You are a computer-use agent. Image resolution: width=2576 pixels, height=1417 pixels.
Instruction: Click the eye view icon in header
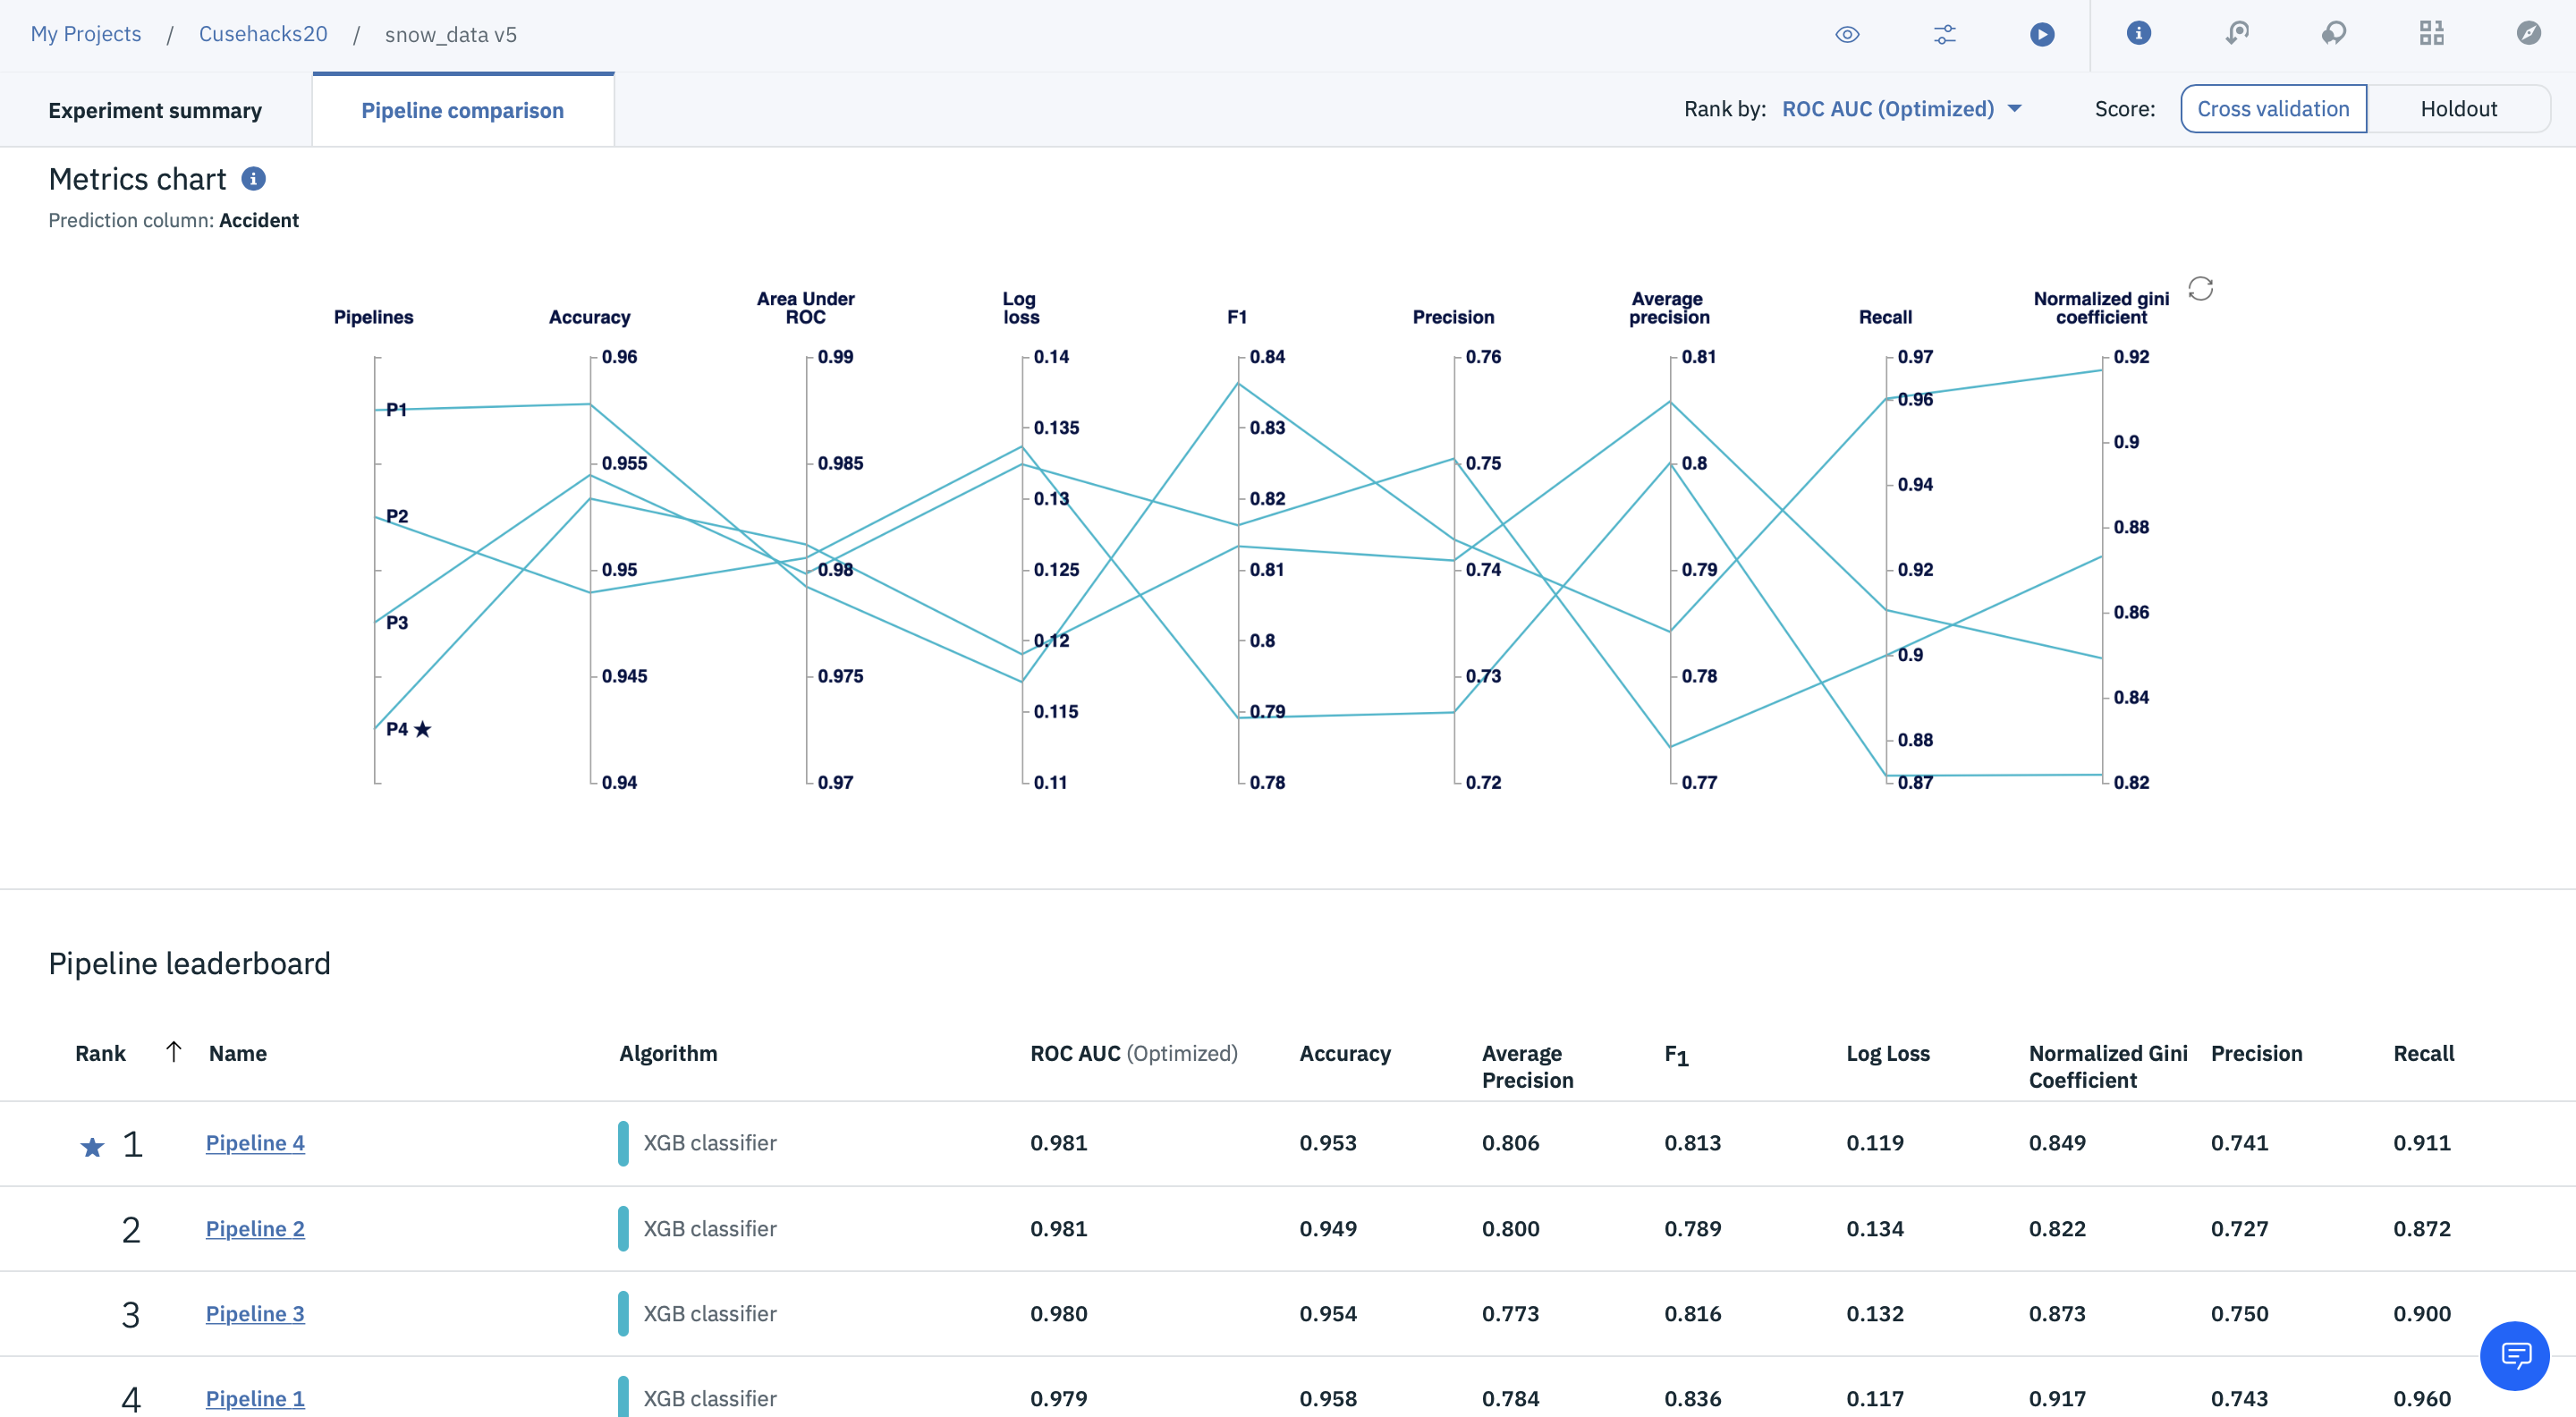coord(1847,34)
